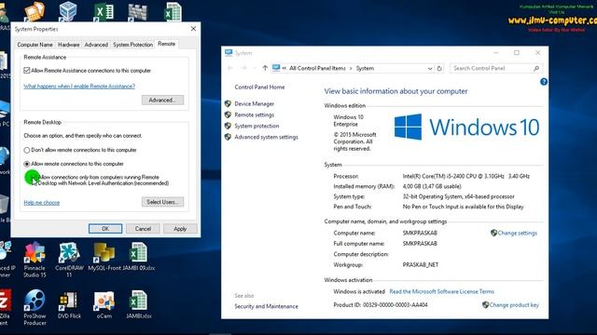This screenshot has height=335, width=597.
Task: Open the Help me choose link
Action: (x=41, y=203)
